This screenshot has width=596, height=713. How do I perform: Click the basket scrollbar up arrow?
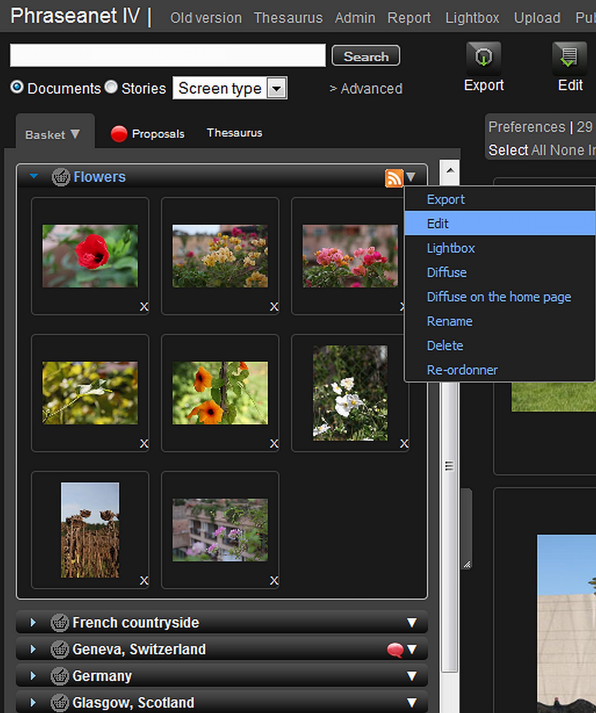coord(450,171)
